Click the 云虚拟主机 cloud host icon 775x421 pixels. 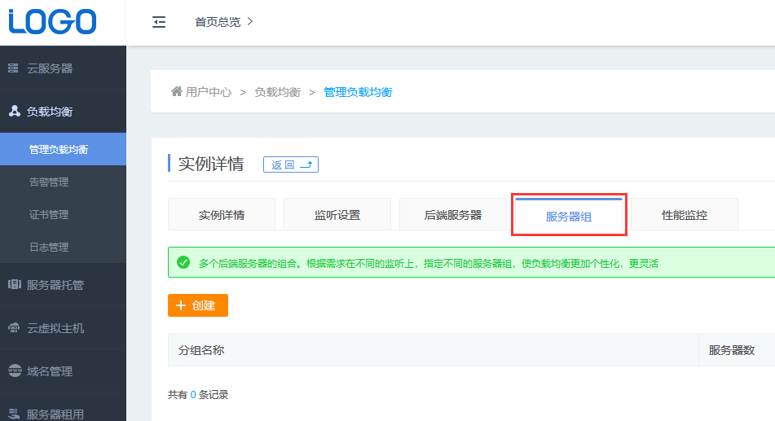[14, 328]
